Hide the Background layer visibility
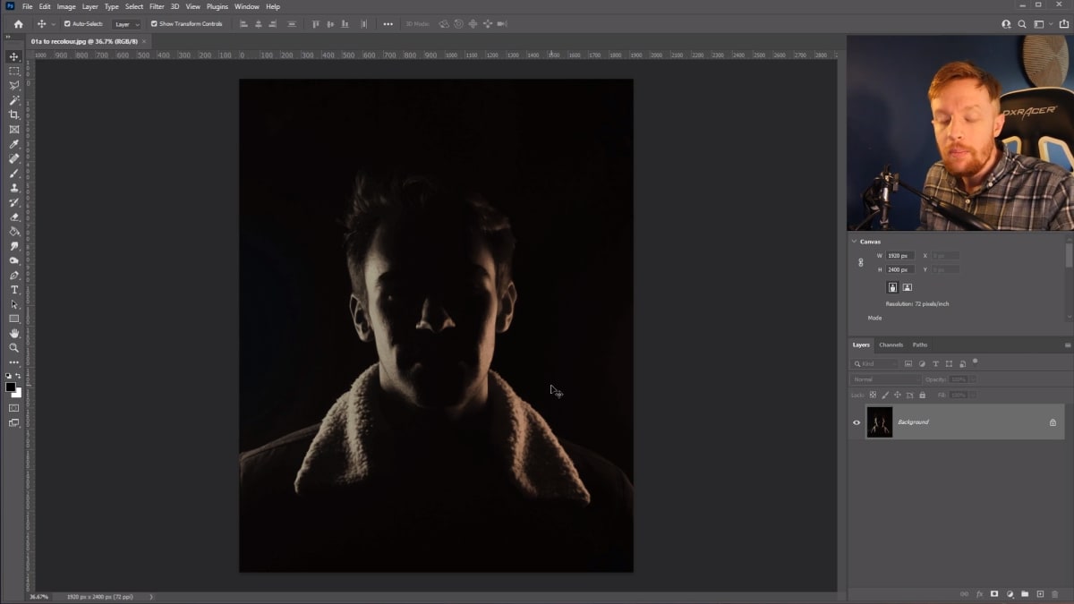The height and width of the screenshot is (604, 1074). tap(857, 421)
